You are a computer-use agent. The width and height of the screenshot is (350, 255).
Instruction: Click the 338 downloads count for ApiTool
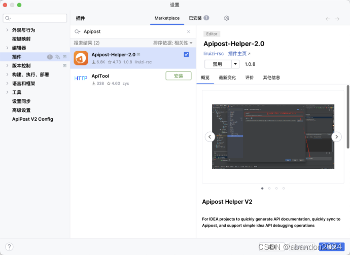click(x=98, y=84)
